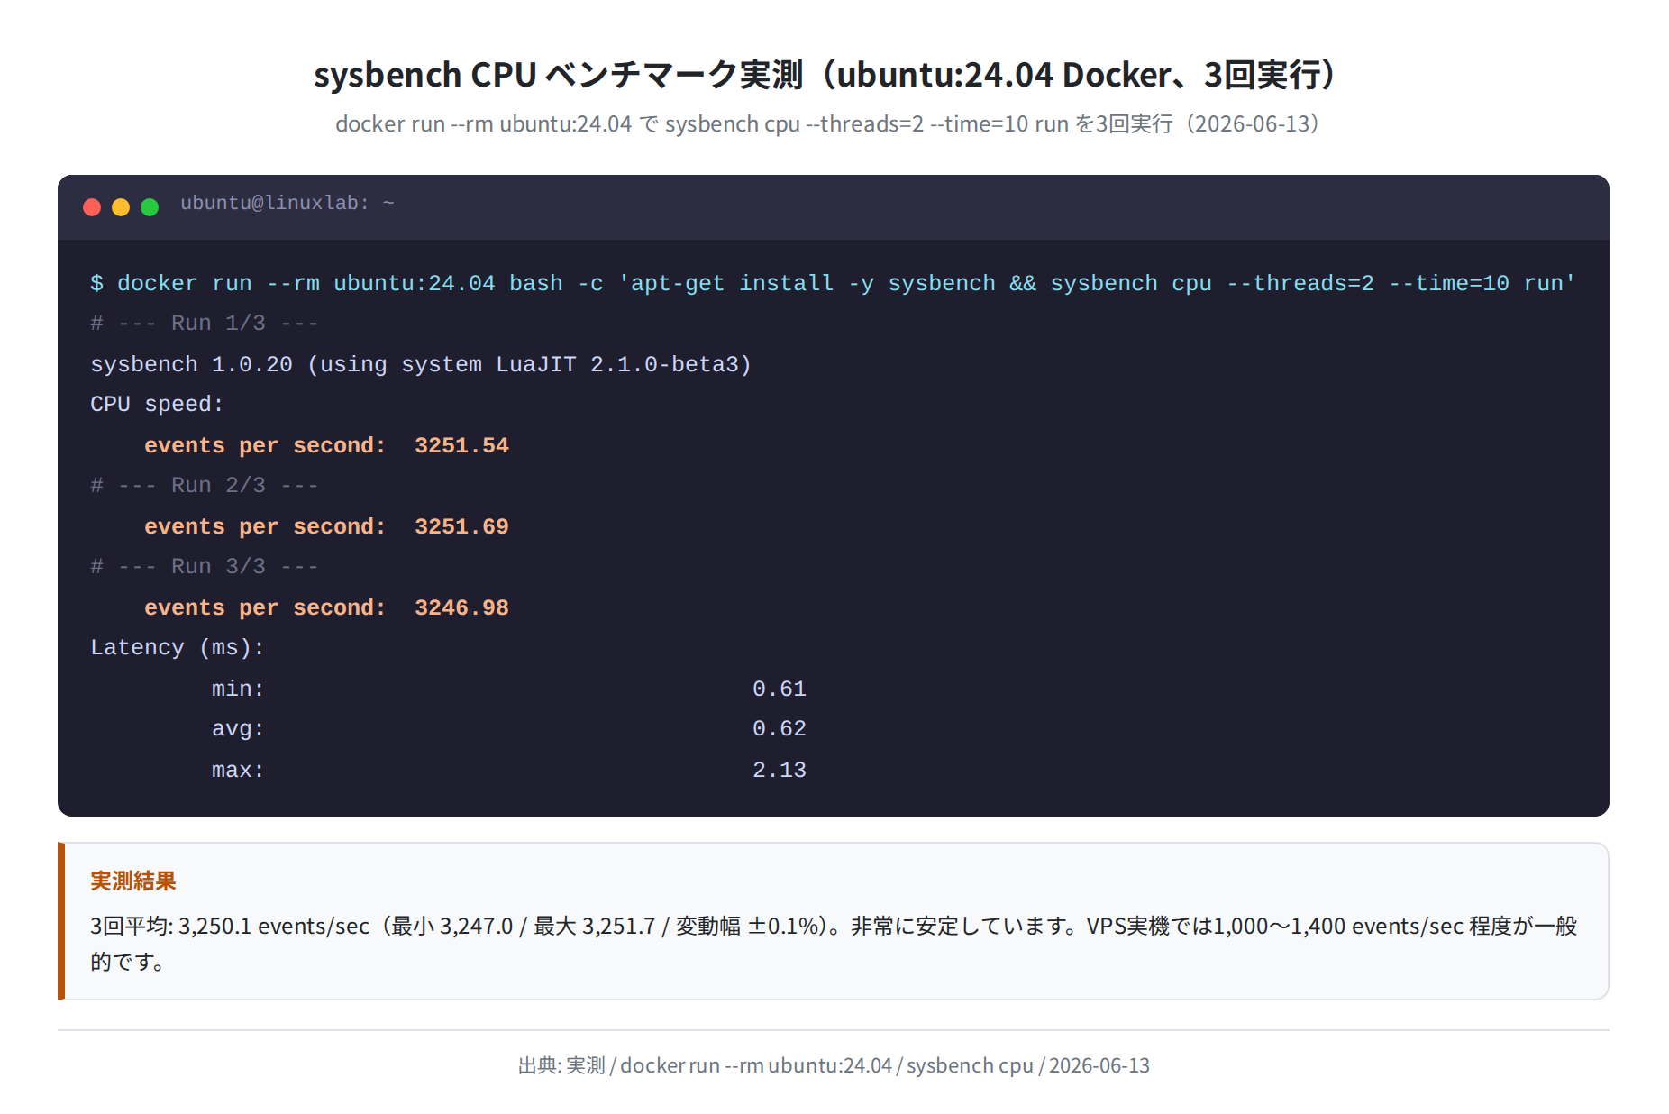Click the 'CPU speed:' line
Screen dimensions: 1669x1114
pyautogui.click(x=157, y=405)
